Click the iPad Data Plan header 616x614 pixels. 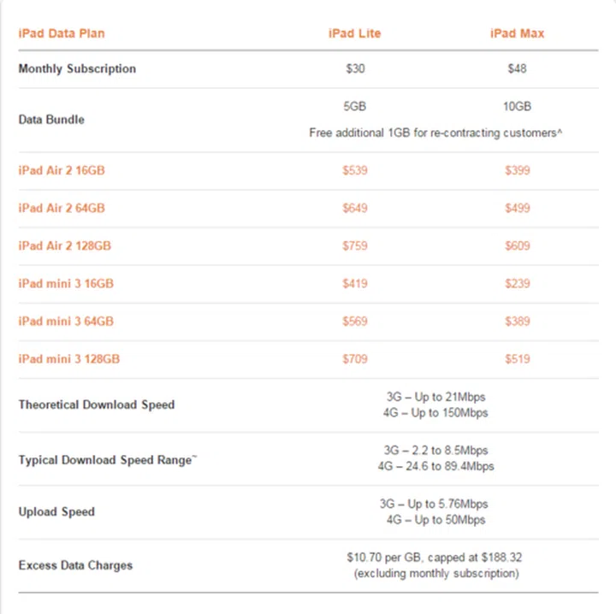tap(62, 33)
